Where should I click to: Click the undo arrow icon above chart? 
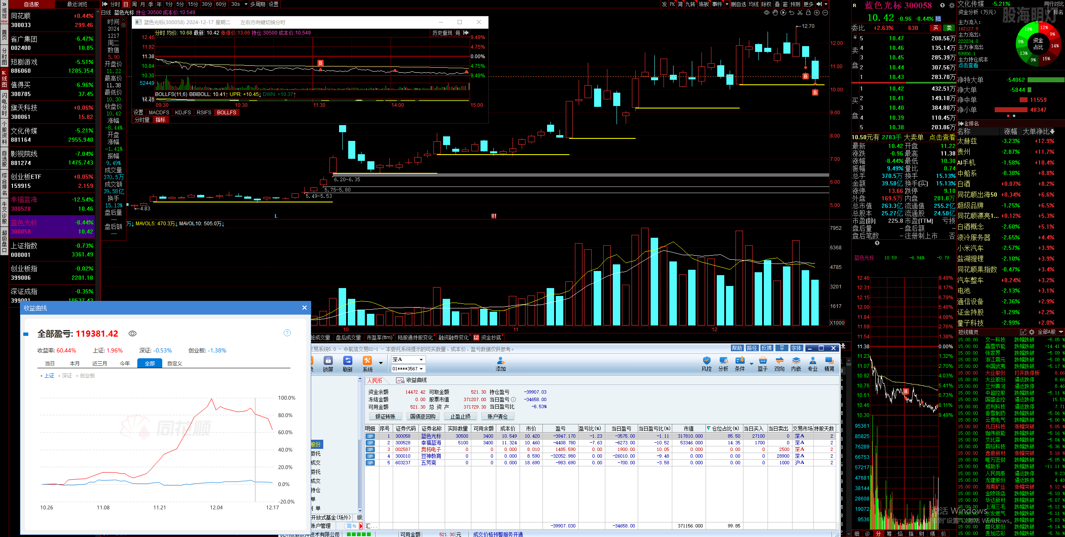point(792,13)
